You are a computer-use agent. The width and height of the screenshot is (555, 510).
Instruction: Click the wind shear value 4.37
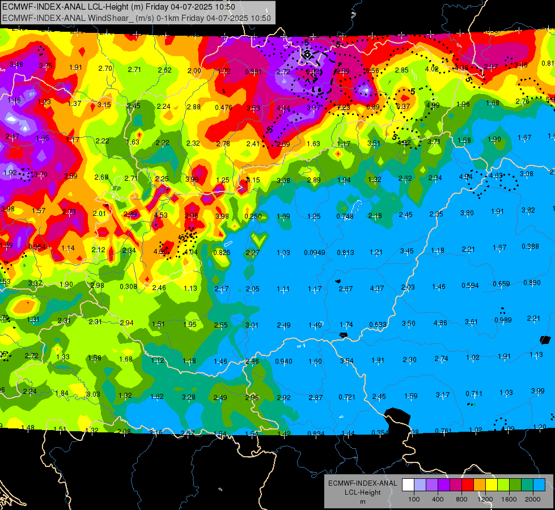(x=376, y=288)
